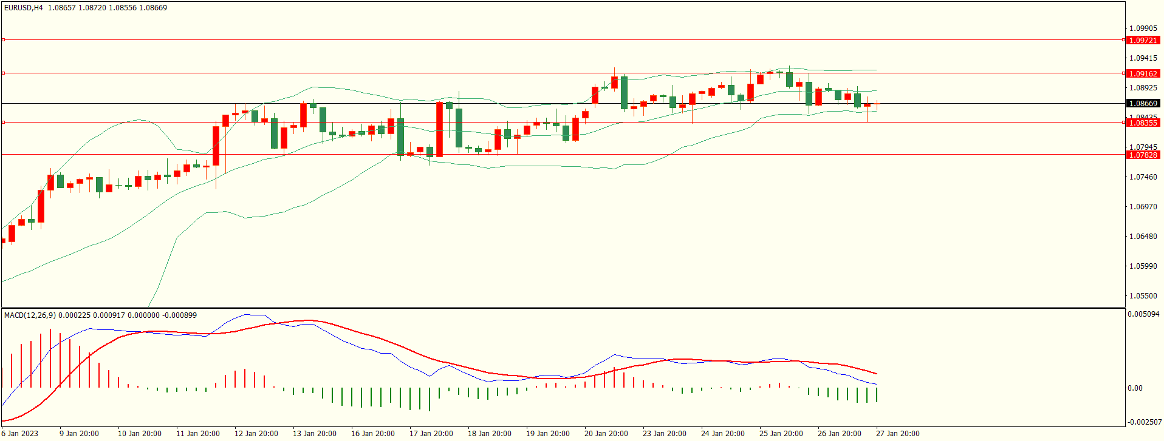The width and height of the screenshot is (1164, 441).
Task: Click the 1.09905 price axis value
Action: 1143,29
